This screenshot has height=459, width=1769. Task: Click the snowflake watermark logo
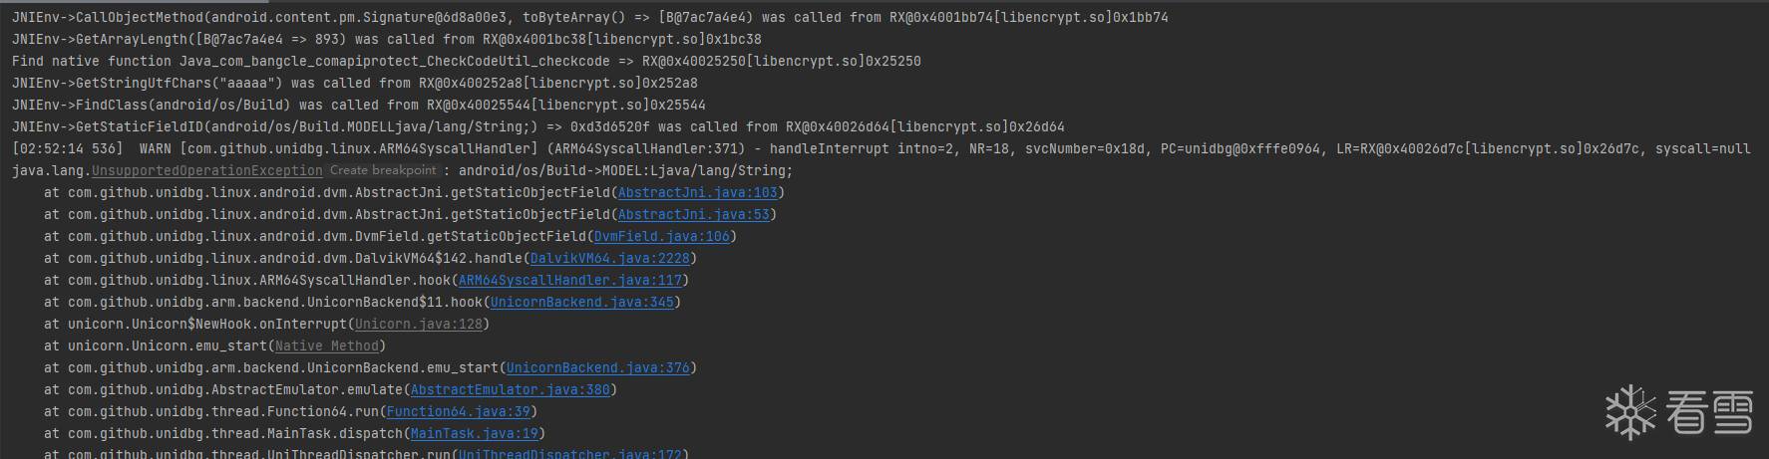click(x=1629, y=412)
